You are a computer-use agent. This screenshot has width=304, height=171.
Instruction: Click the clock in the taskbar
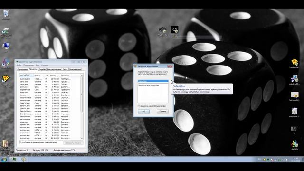[x=295, y=160]
